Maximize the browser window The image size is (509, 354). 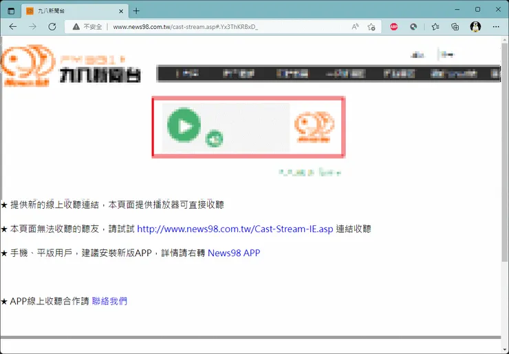coord(477,10)
